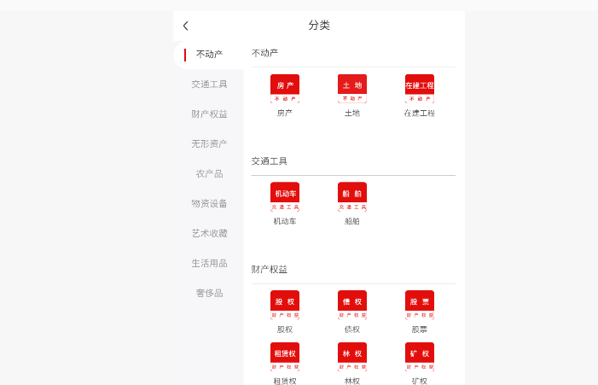Select the 股票 category icon
The image size is (598, 385).
420,306
